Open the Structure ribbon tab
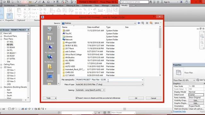 pyautogui.click(x=21, y=5)
